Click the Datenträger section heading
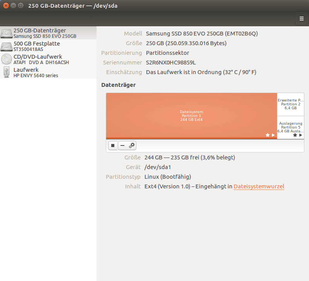Viewport: 309px width, 281px height. click(x=119, y=85)
